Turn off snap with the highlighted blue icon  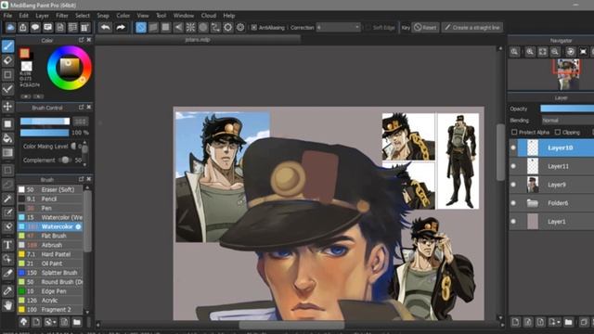tap(141, 27)
